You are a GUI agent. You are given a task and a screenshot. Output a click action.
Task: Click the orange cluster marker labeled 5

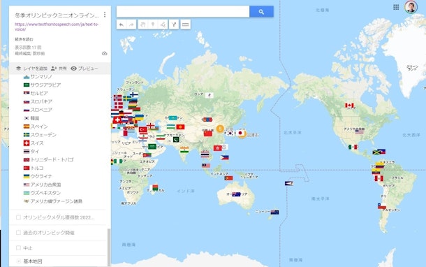point(220,129)
